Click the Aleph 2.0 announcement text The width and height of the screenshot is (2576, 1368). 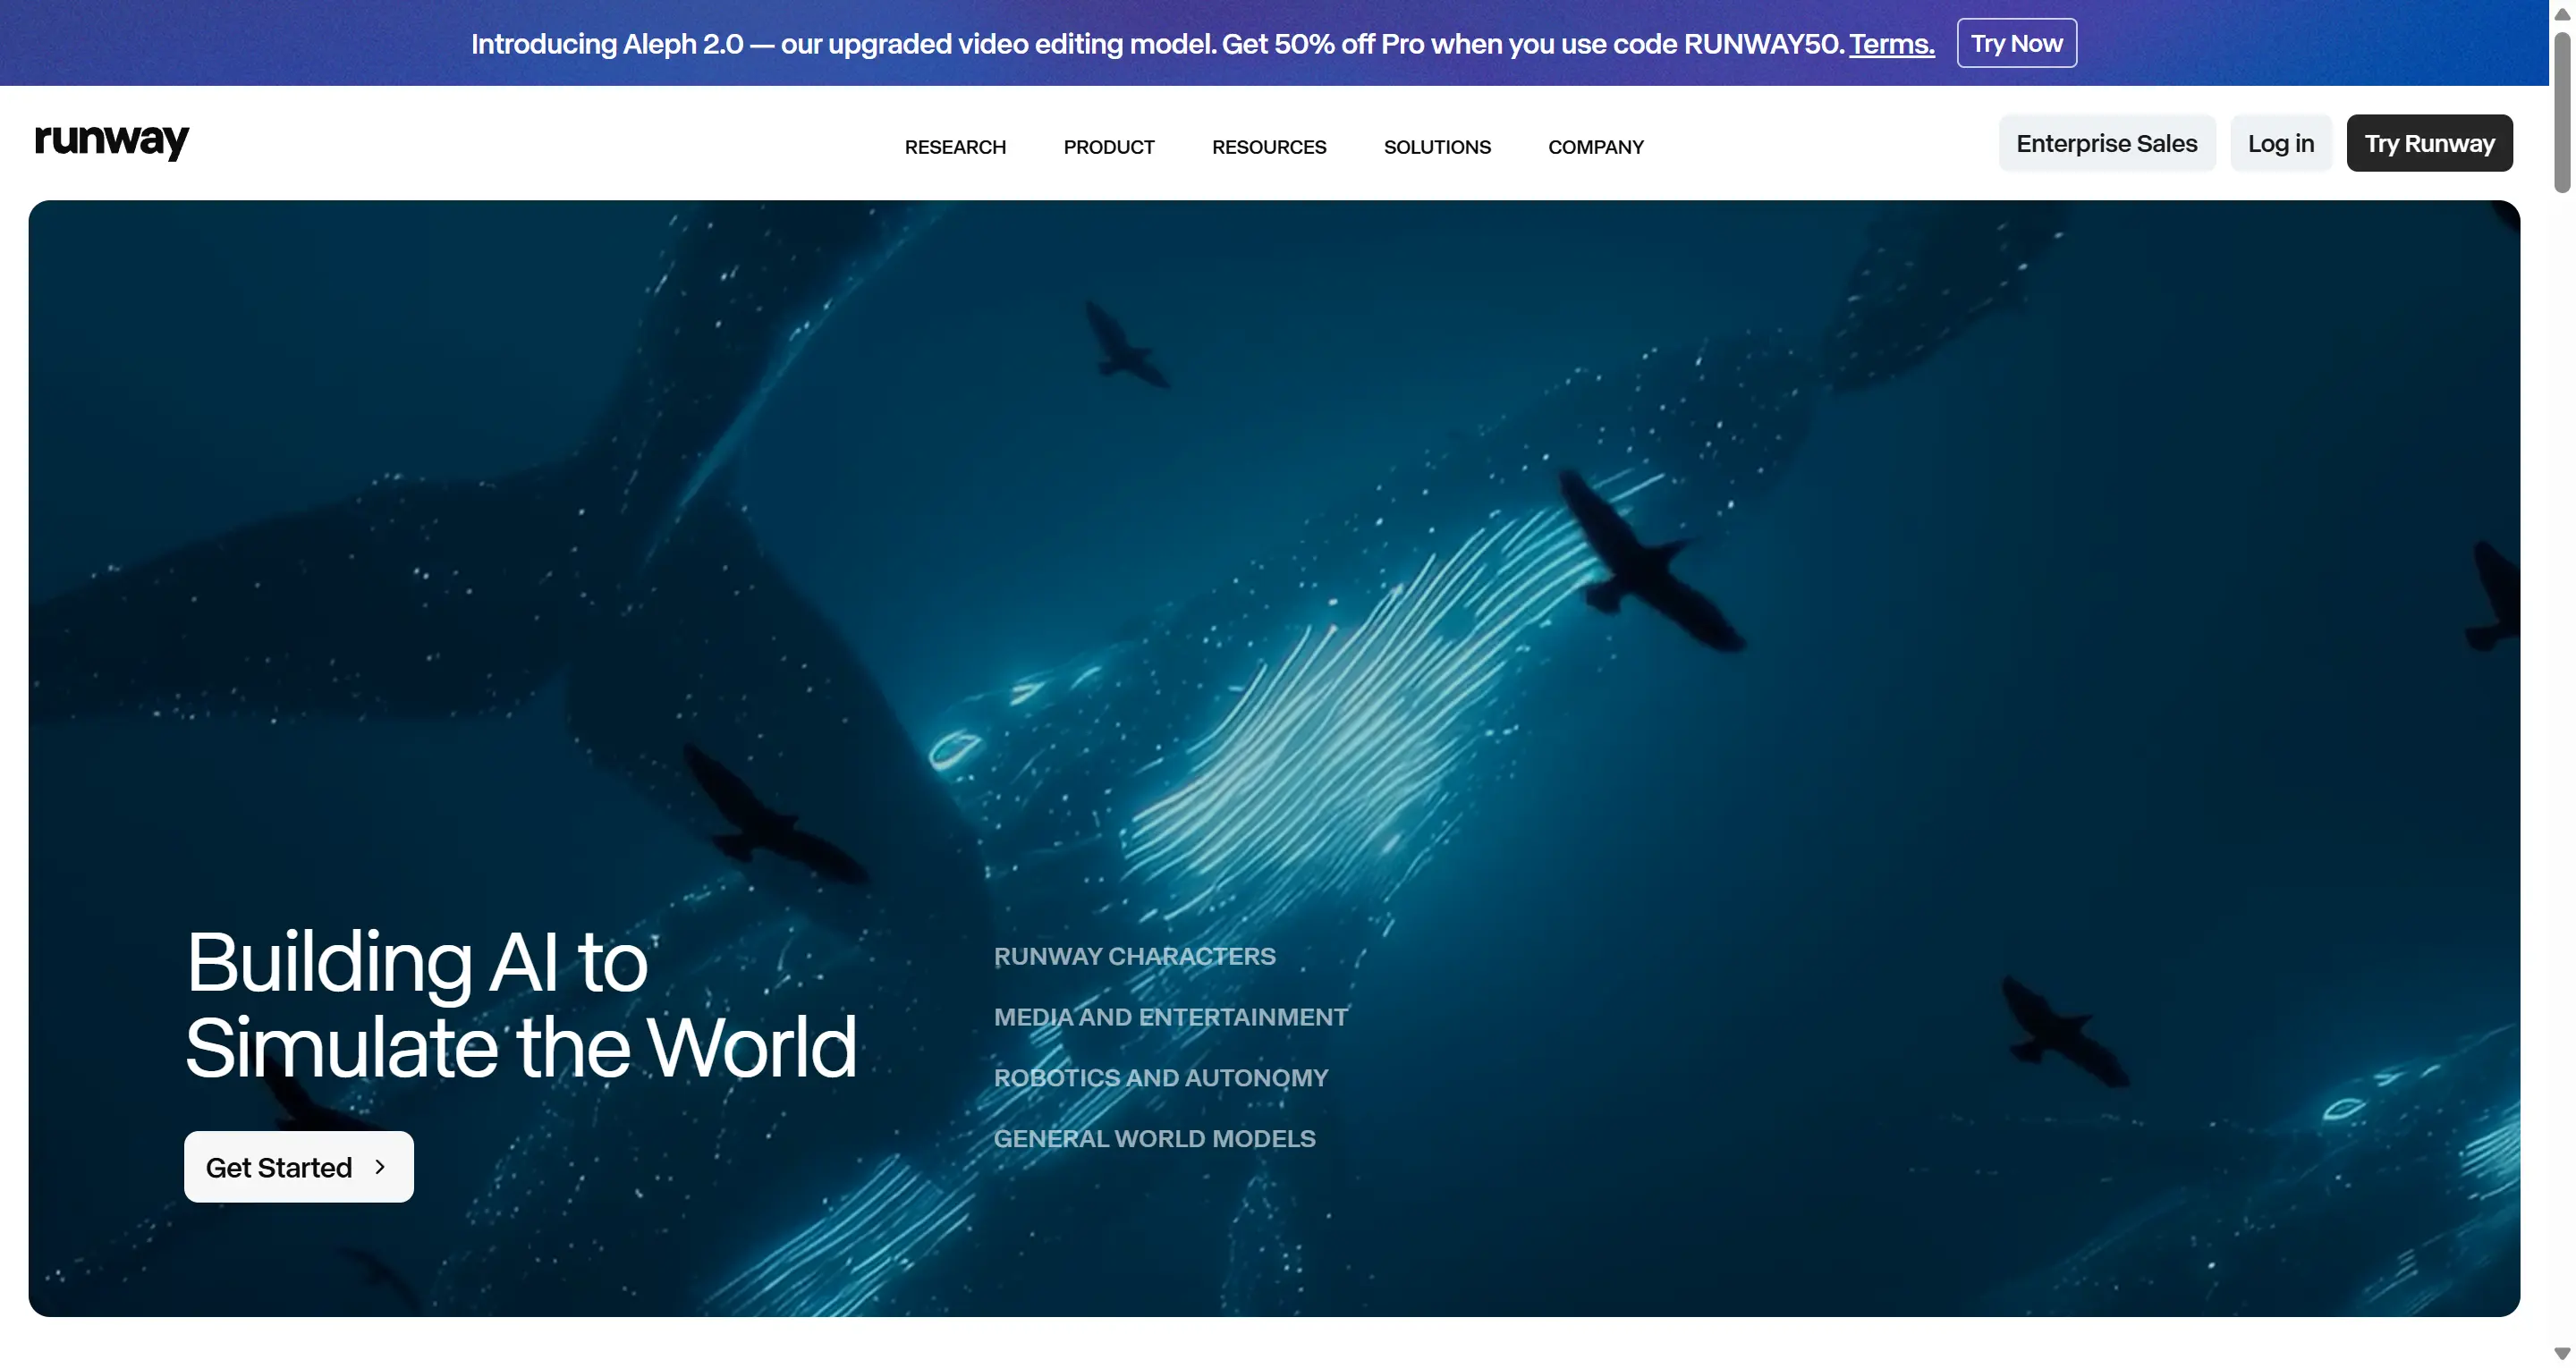(1157, 44)
